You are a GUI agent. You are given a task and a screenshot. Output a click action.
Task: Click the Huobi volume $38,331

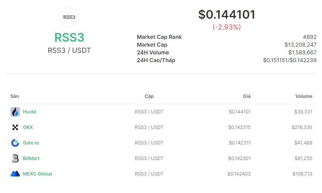[x=303, y=112]
